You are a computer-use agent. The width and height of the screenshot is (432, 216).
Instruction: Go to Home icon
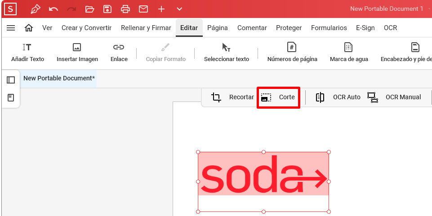coord(29,28)
